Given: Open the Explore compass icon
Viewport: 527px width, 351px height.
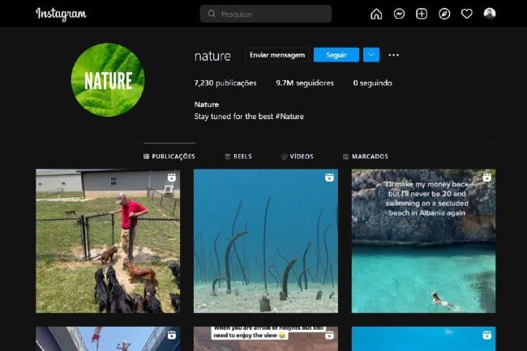Looking at the screenshot, I should click(x=444, y=14).
